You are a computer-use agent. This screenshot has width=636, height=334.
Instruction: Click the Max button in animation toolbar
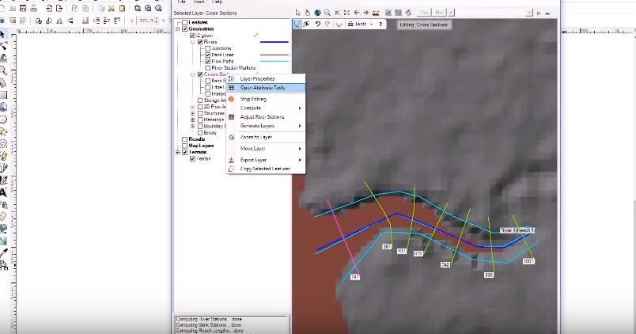pos(425,13)
